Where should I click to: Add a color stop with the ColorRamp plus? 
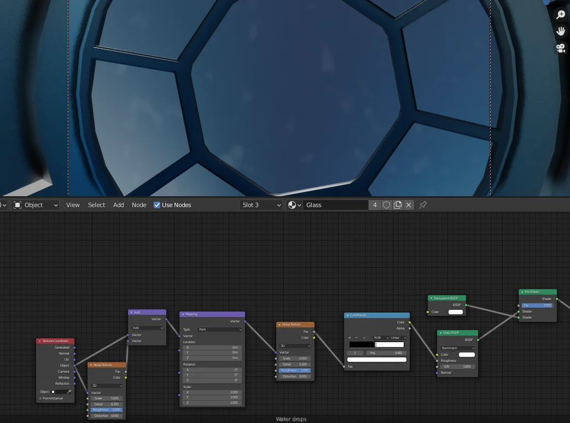pyautogui.click(x=350, y=337)
